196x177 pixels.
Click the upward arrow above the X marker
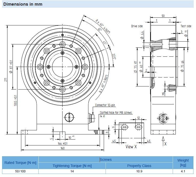coord(163,140)
